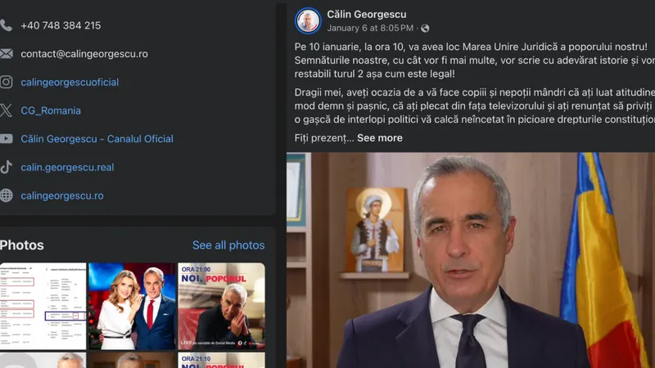Click the Călin Georgescu post author name
655x368 pixels.
click(366, 14)
